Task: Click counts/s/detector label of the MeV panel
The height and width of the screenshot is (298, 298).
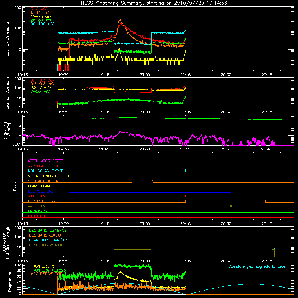Action: point(7,93)
